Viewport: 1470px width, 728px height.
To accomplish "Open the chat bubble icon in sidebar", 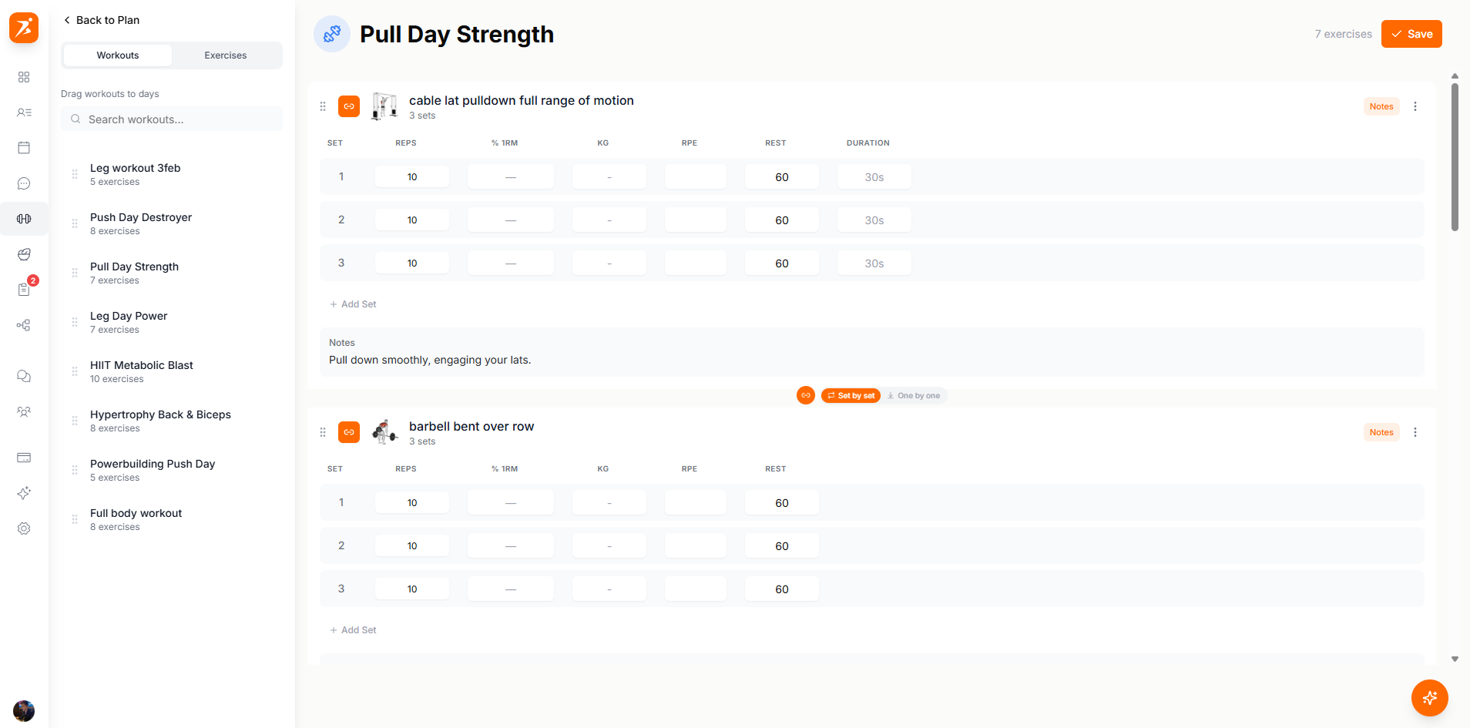I will click(x=24, y=183).
